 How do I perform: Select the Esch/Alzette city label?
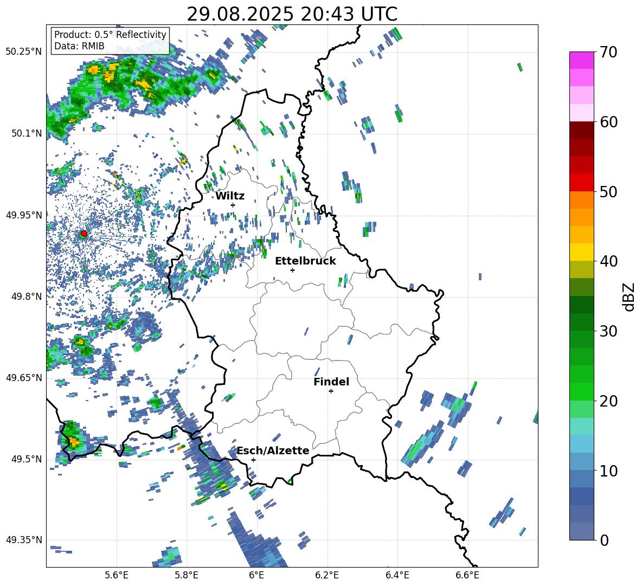273,450
